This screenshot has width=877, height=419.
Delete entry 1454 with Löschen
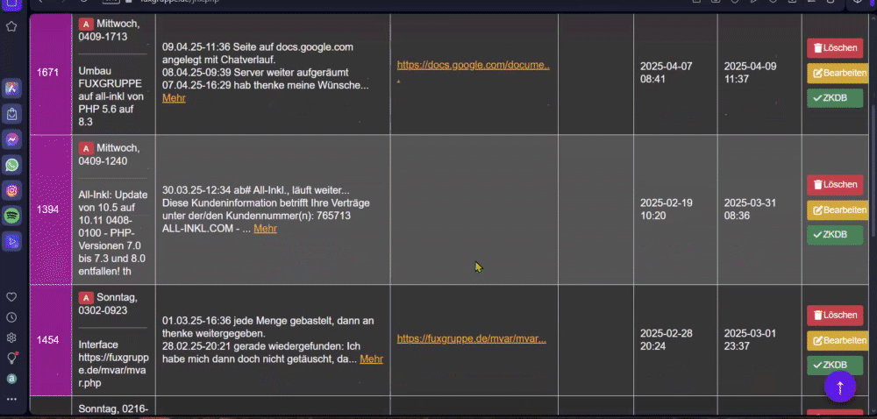(835, 315)
